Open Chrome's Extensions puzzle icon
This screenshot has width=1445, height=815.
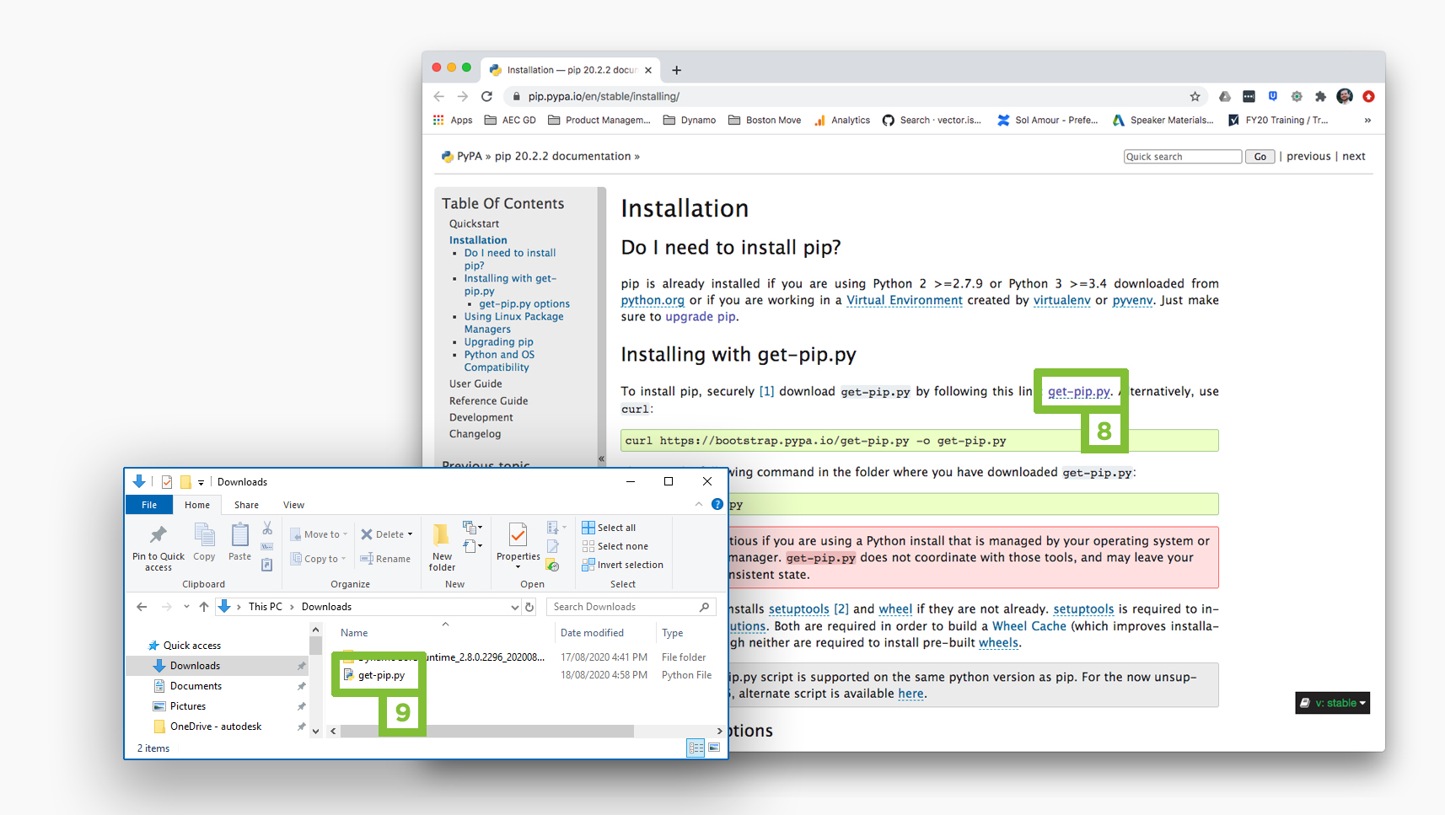tap(1320, 96)
